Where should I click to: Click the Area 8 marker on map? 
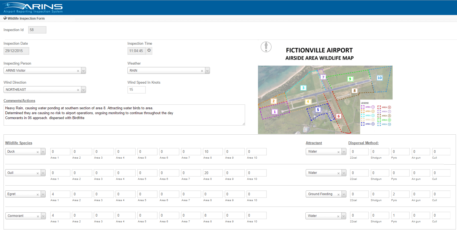pyautogui.click(x=354, y=91)
